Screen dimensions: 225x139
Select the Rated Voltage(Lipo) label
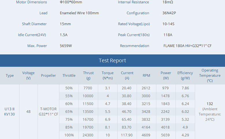(x=134, y=24)
